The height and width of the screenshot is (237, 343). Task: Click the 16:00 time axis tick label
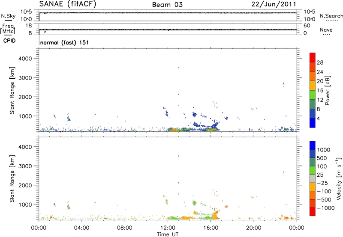click(211, 228)
